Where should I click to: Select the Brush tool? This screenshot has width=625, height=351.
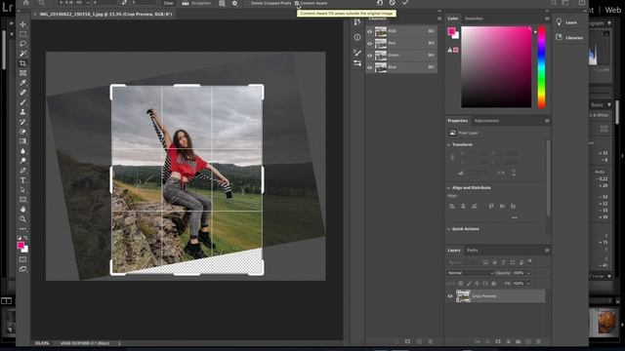tap(22, 102)
